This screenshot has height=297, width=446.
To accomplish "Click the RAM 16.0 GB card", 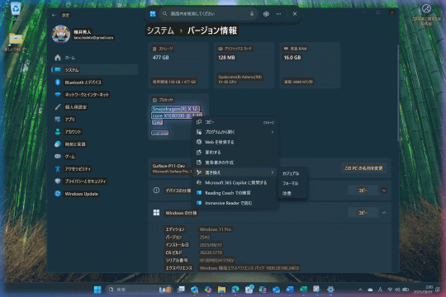I will (310, 65).
